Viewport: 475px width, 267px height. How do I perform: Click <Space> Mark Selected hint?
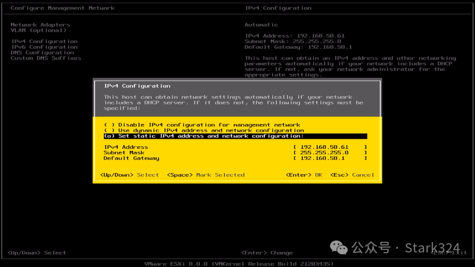pos(206,175)
